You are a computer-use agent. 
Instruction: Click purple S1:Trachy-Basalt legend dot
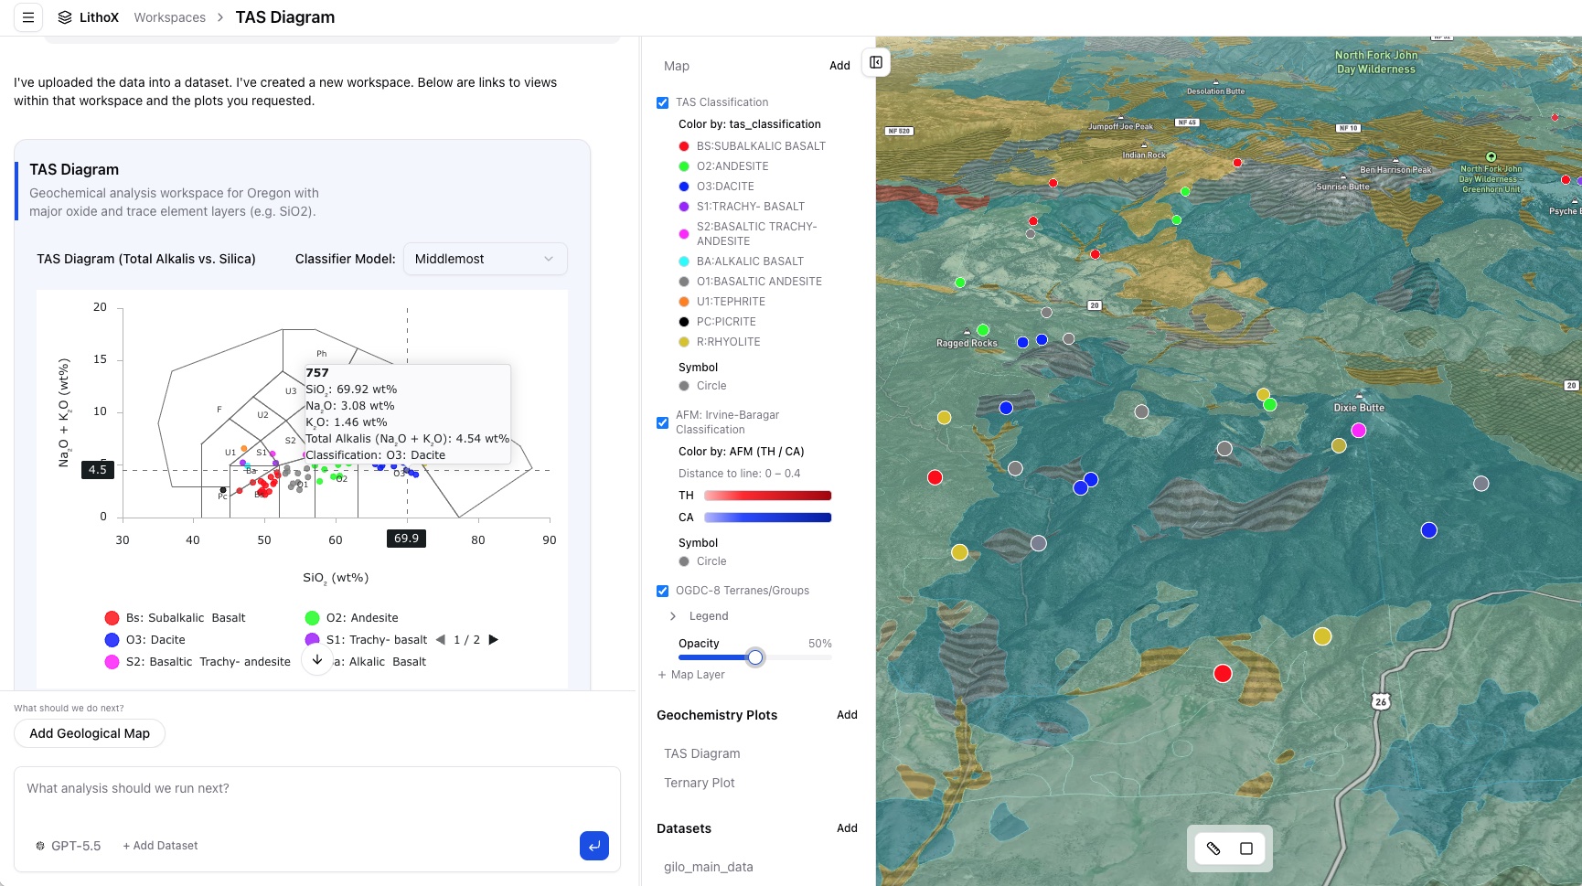click(x=683, y=207)
